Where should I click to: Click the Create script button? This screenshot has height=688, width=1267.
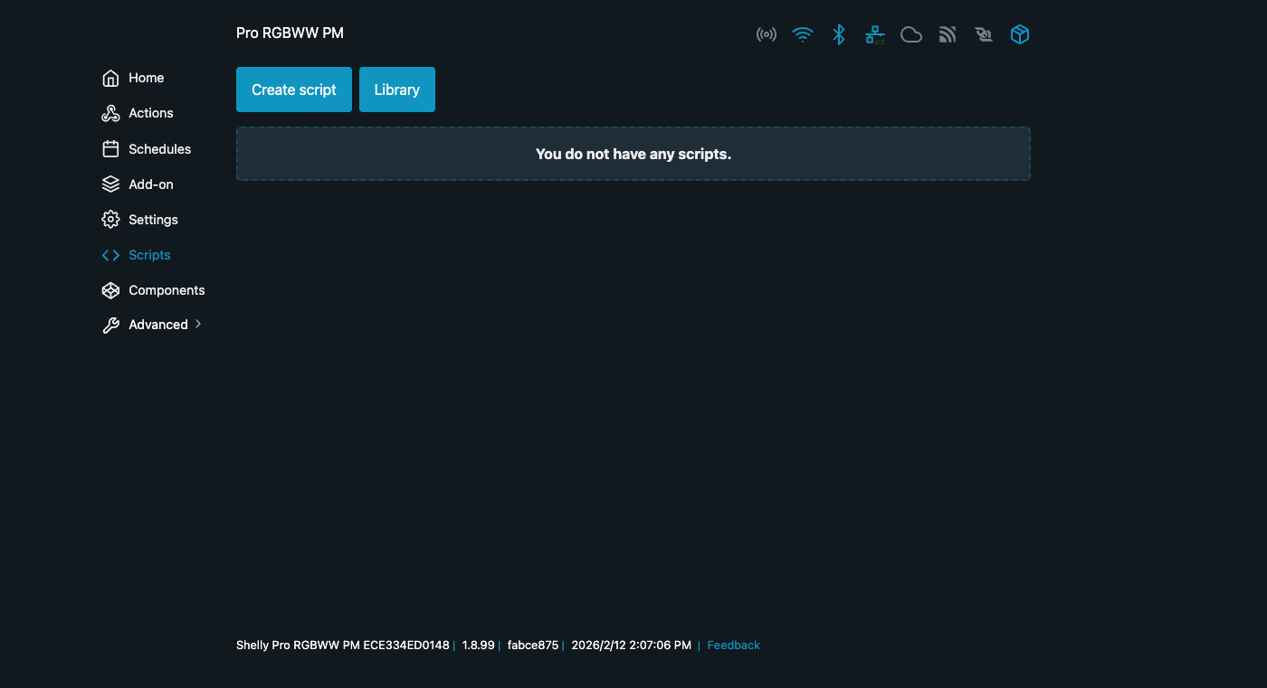click(x=293, y=90)
